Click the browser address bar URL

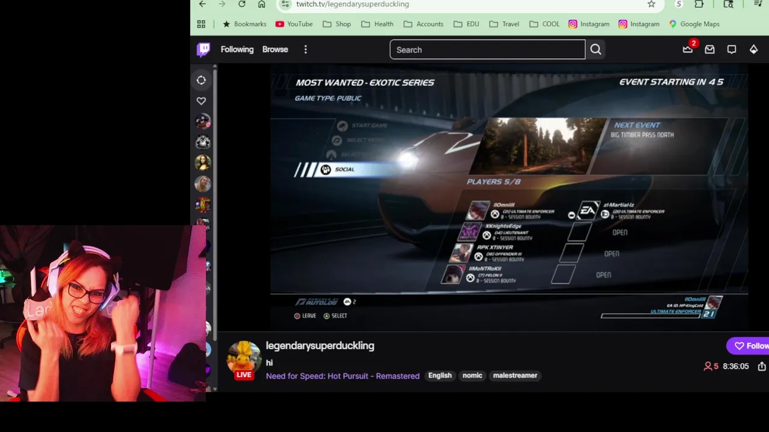353,4
